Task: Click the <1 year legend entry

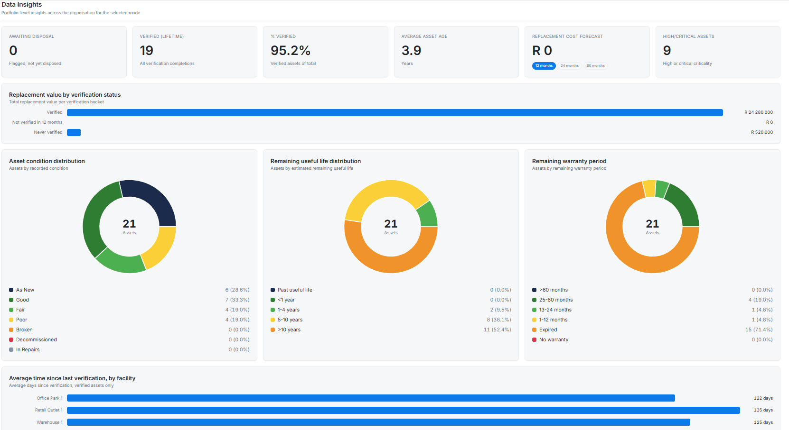Action: pyautogui.click(x=391, y=300)
